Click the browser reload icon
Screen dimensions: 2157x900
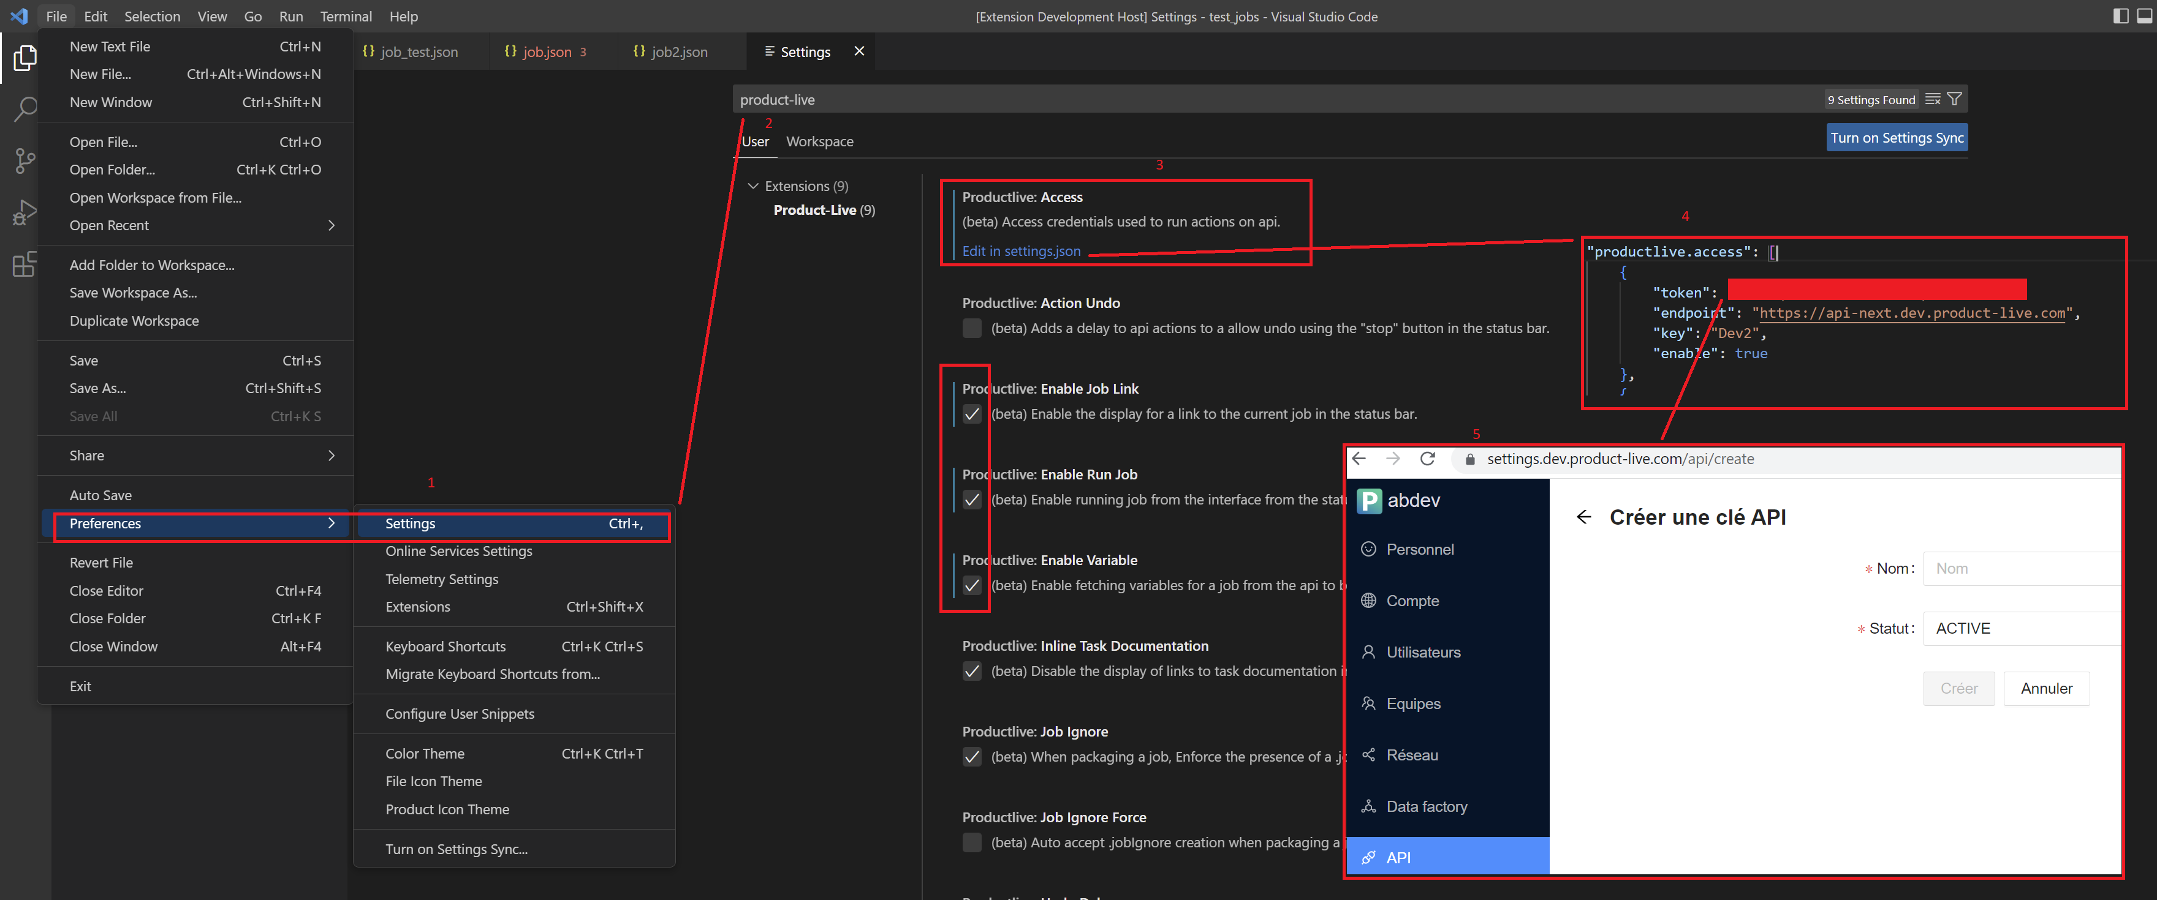click(1428, 459)
